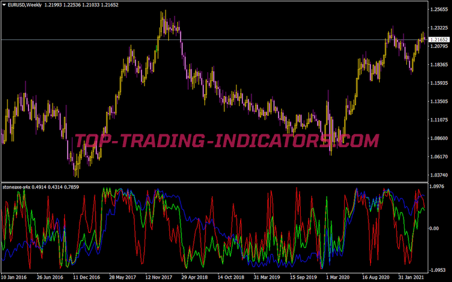This screenshot has height=282, width=452.
Task: Click the 1.13505 level on price scale
Action: point(438,102)
